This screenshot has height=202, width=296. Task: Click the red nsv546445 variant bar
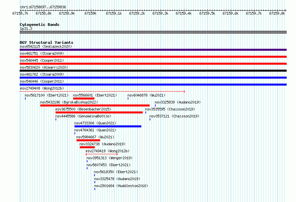click(x=153, y=64)
